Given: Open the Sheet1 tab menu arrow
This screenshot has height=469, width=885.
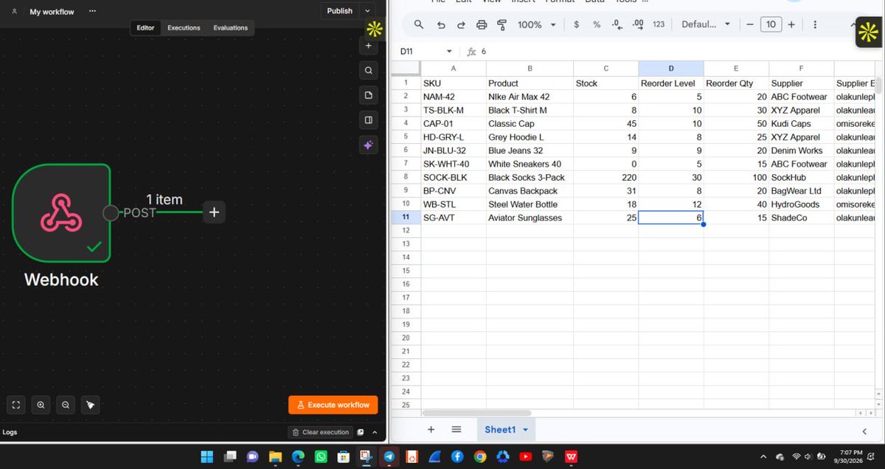Looking at the screenshot, I should pos(526,430).
